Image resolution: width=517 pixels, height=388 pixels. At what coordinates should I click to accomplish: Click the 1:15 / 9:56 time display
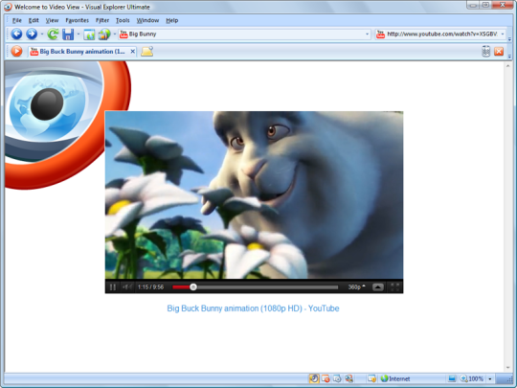[x=150, y=287]
